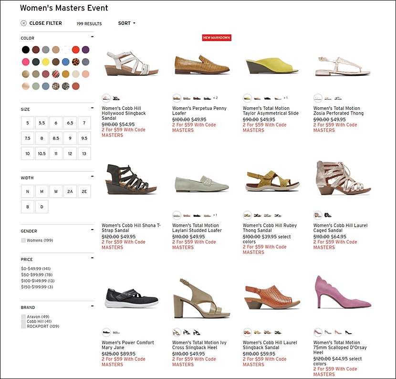Choose width W
The width and height of the screenshot is (396, 379).
(56, 191)
